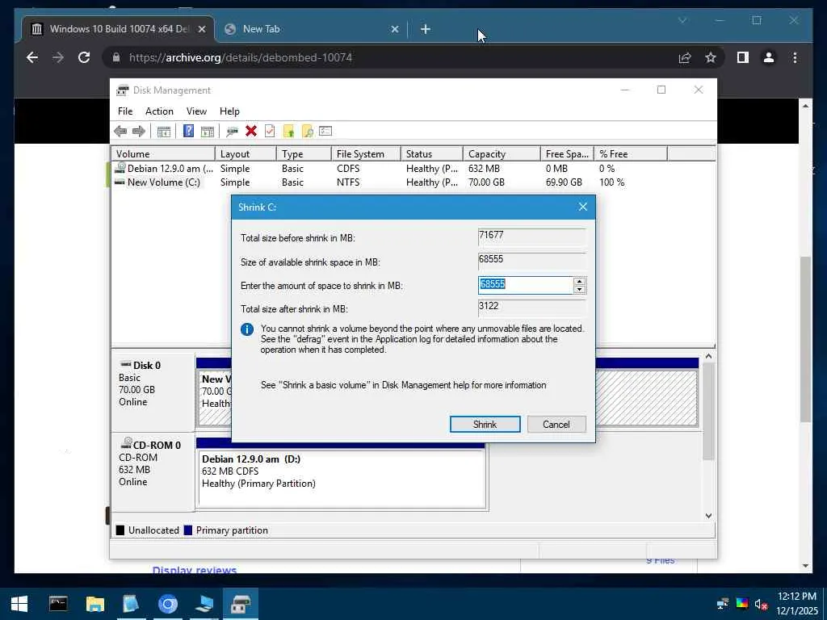827x620 pixels.
Task: Select the Disk 0 label panel
Action: (153, 393)
